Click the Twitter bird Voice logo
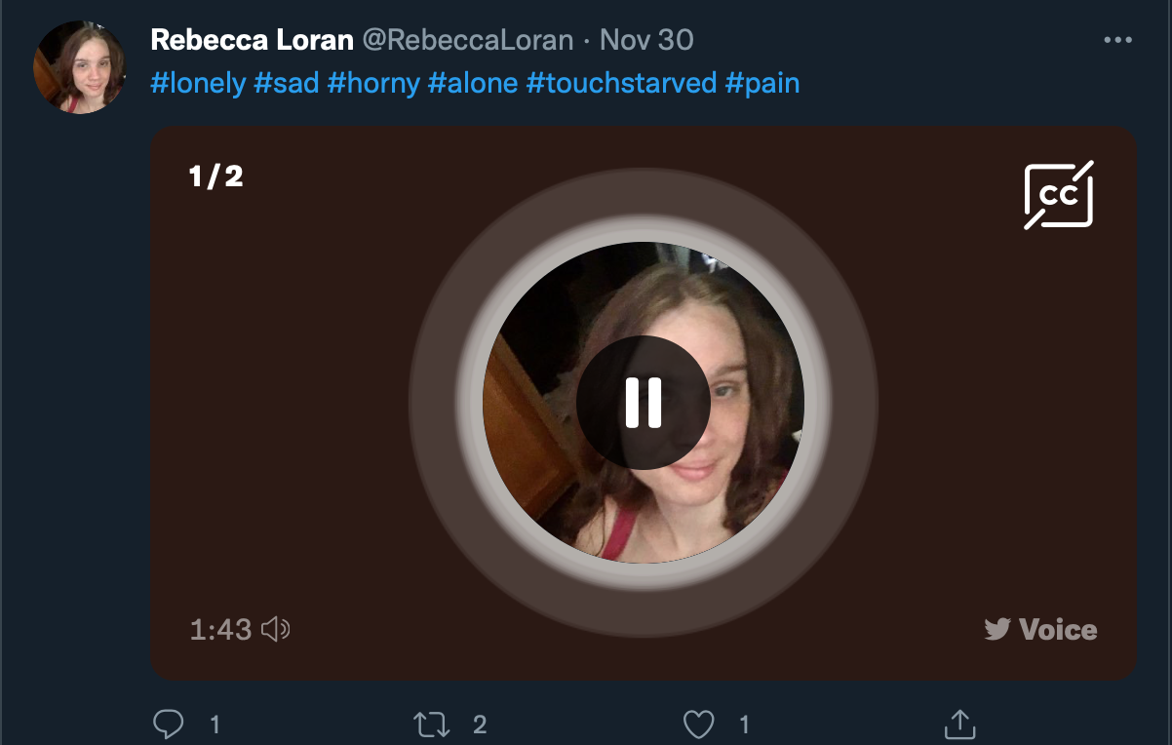Viewport: 1172px width, 745px height. click(x=1040, y=629)
